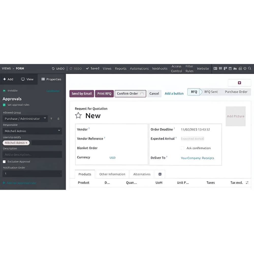
Task: Switch to the Other Information tab
Action: [112, 174]
